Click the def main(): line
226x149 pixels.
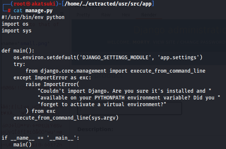pyautogui.click(x=18, y=51)
